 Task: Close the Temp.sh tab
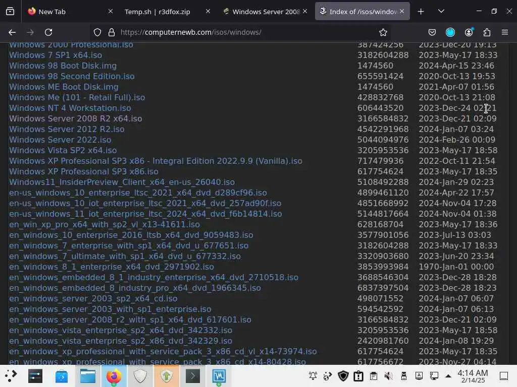tap(208, 12)
